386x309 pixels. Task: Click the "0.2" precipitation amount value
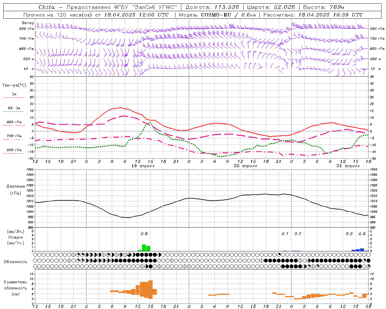tap(349, 234)
